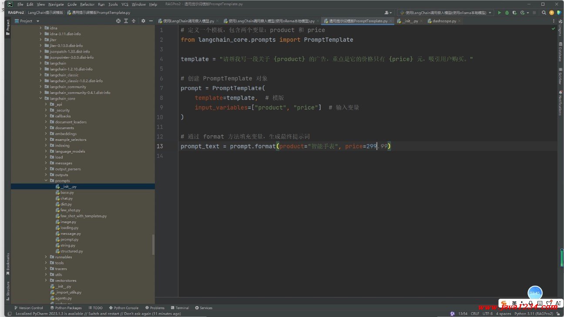
Task: Open Project panel gear options
Action: click(144, 21)
